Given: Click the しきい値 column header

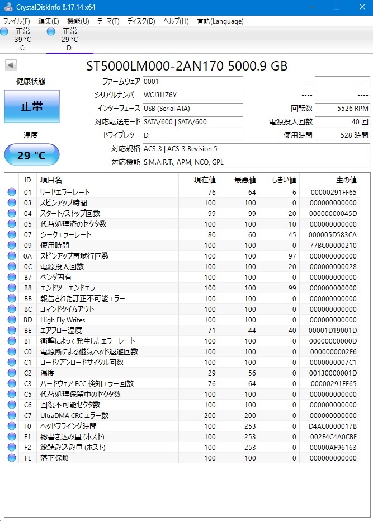Looking at the screenshot, I should point(280,180).
